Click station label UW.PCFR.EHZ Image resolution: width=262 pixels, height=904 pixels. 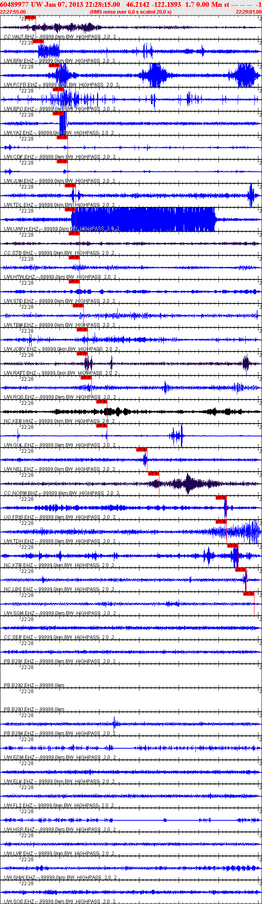click(x=21, y=85)
